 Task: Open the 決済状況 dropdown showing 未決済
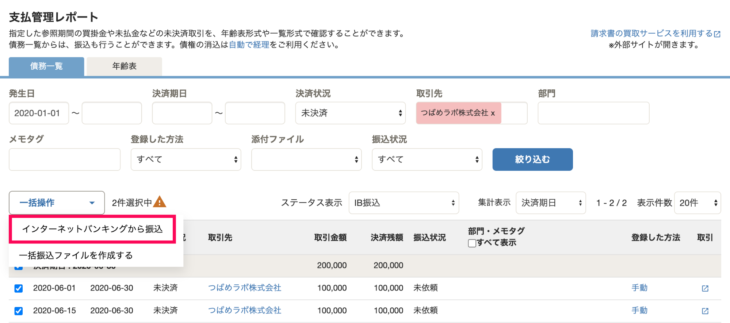351,113
